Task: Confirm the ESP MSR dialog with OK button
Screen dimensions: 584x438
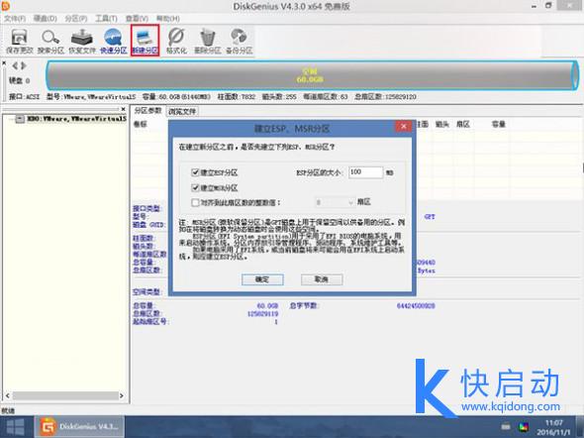Action: (262, 279)
